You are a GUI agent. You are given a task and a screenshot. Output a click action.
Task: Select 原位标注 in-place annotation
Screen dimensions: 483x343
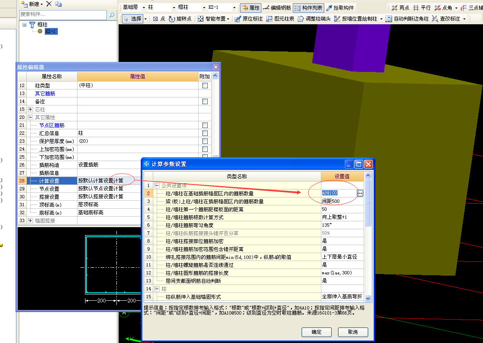click(248, 19)
